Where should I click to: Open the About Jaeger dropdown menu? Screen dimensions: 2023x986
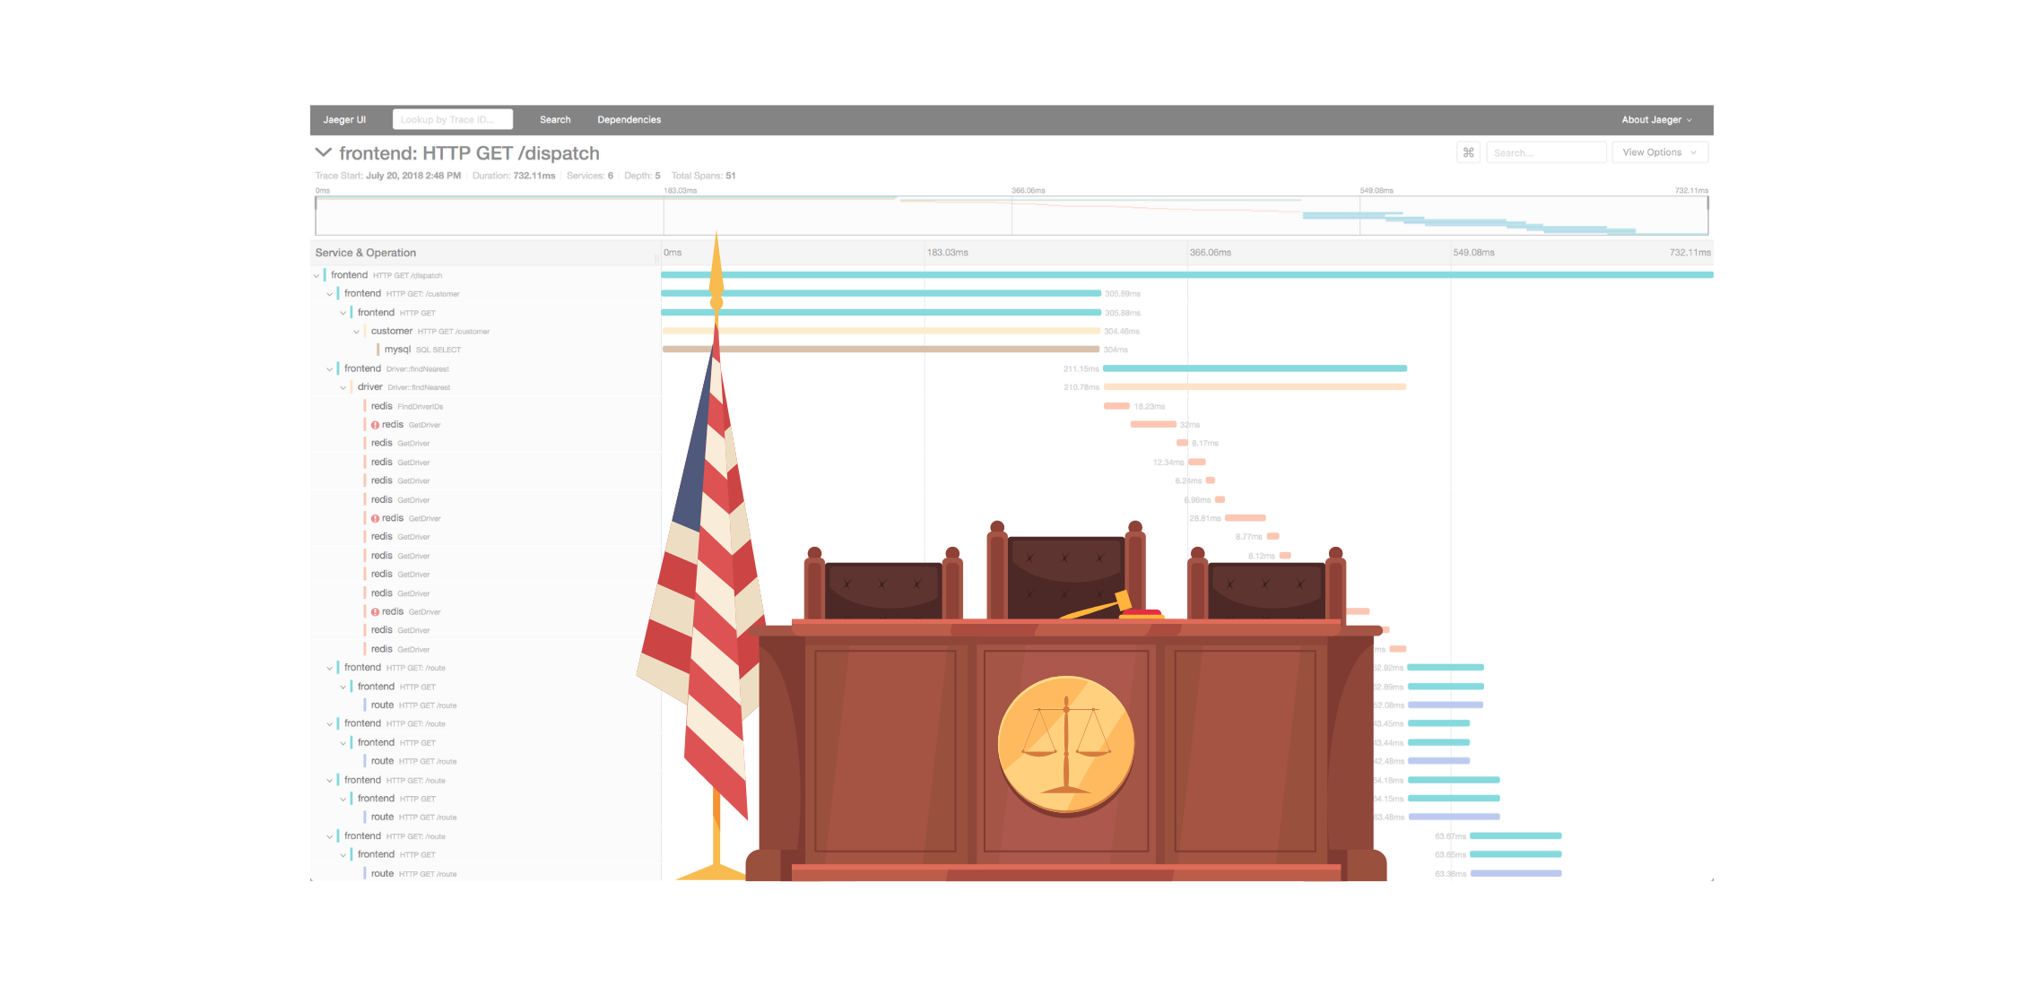[1654, 118]
